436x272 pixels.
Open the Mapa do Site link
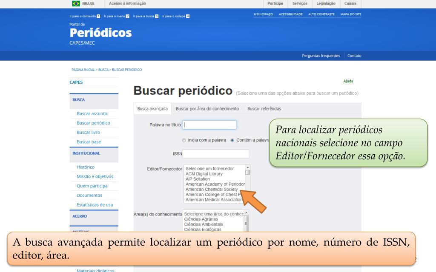351,14
